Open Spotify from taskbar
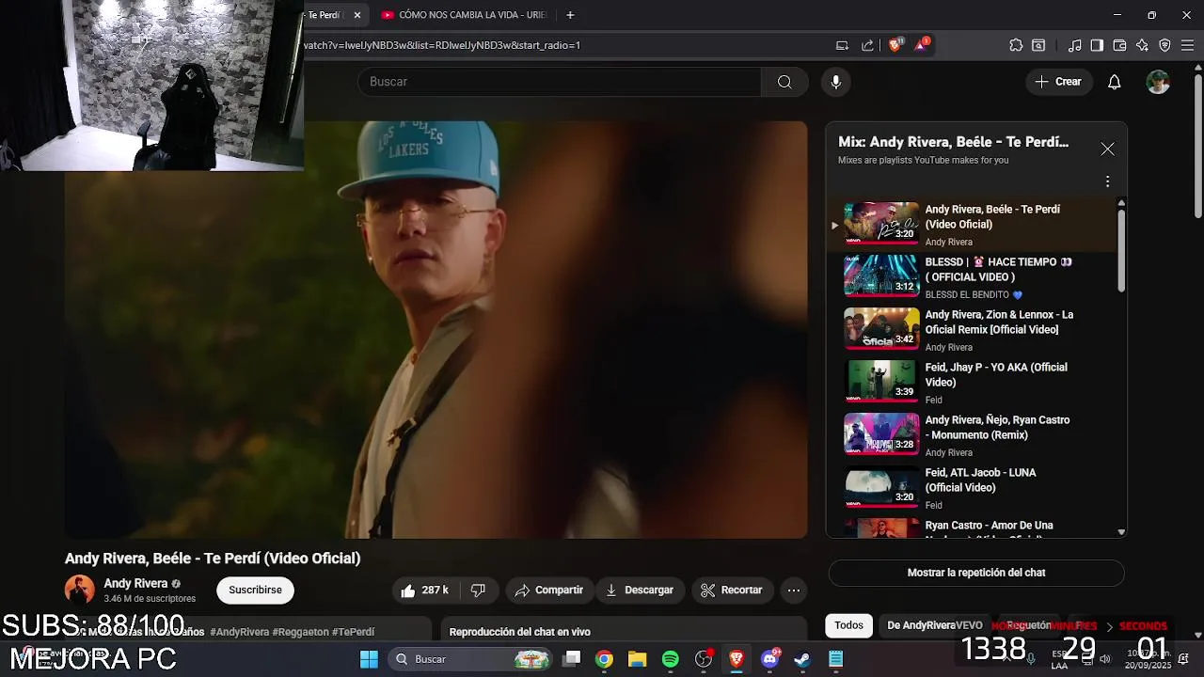Image resolution: width=1204 pixels, height=677 pixels. click(670, 659)
